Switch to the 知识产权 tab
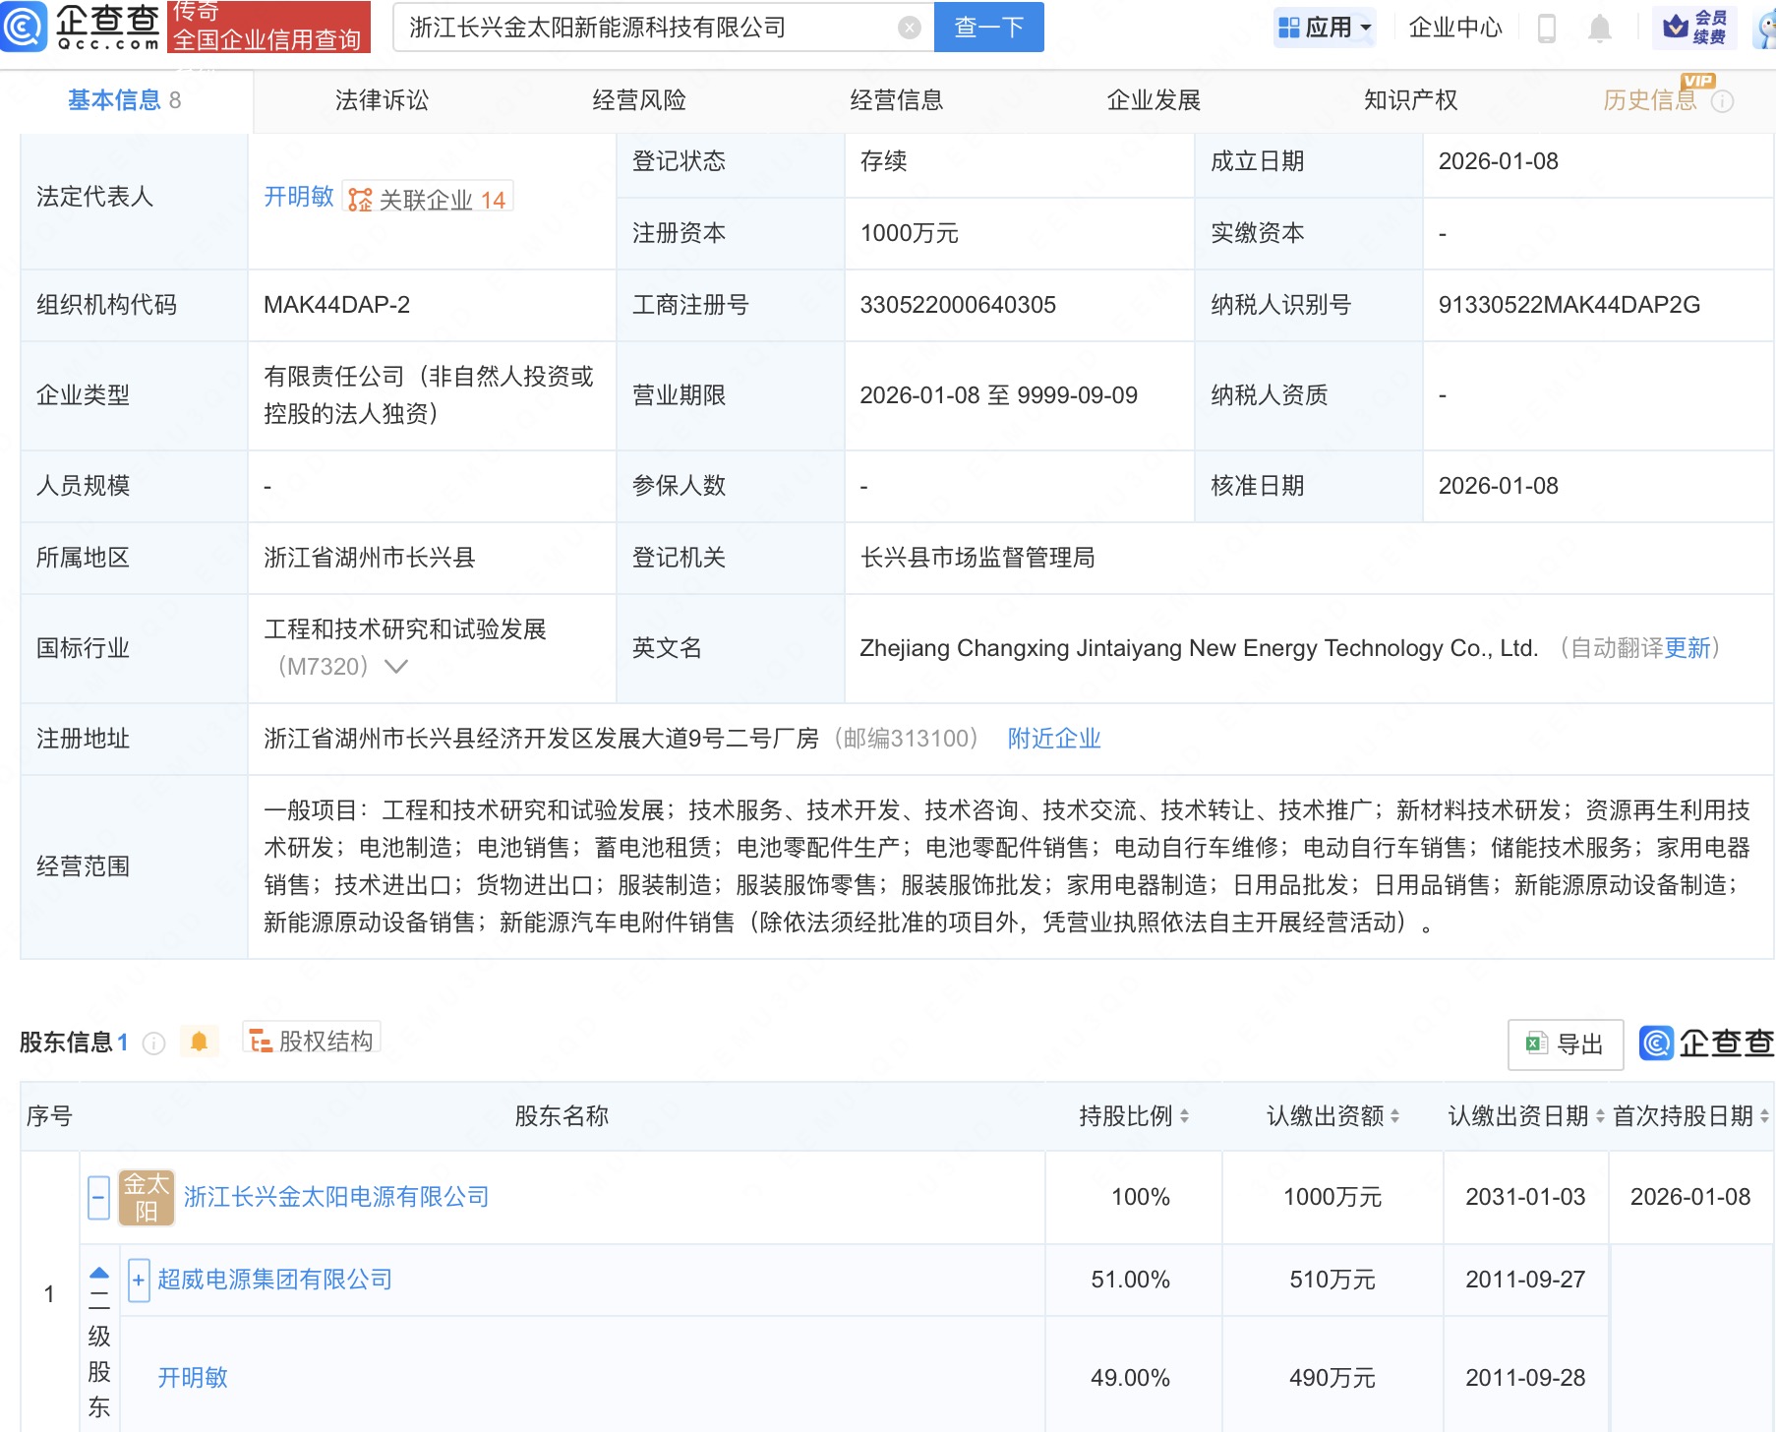The image size is (1776, 1432). [x=1409, y=100]
